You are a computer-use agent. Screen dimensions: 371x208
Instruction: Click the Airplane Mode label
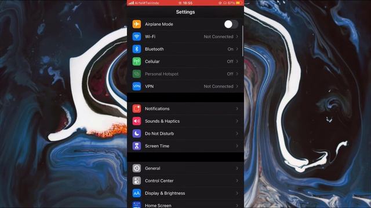click(159, 24)
